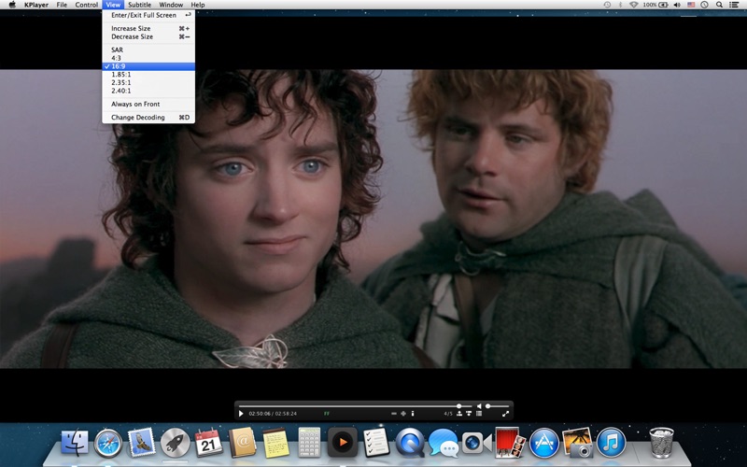Toggle Always on Front option

tap(148, 104)
